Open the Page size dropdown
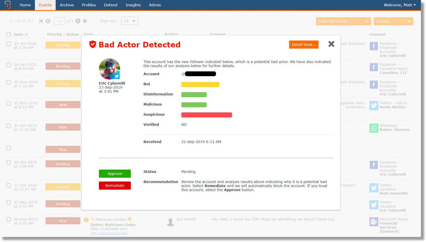 (x=130, y=21)
